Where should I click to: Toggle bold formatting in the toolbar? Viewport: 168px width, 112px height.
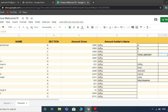click(70, 27)
